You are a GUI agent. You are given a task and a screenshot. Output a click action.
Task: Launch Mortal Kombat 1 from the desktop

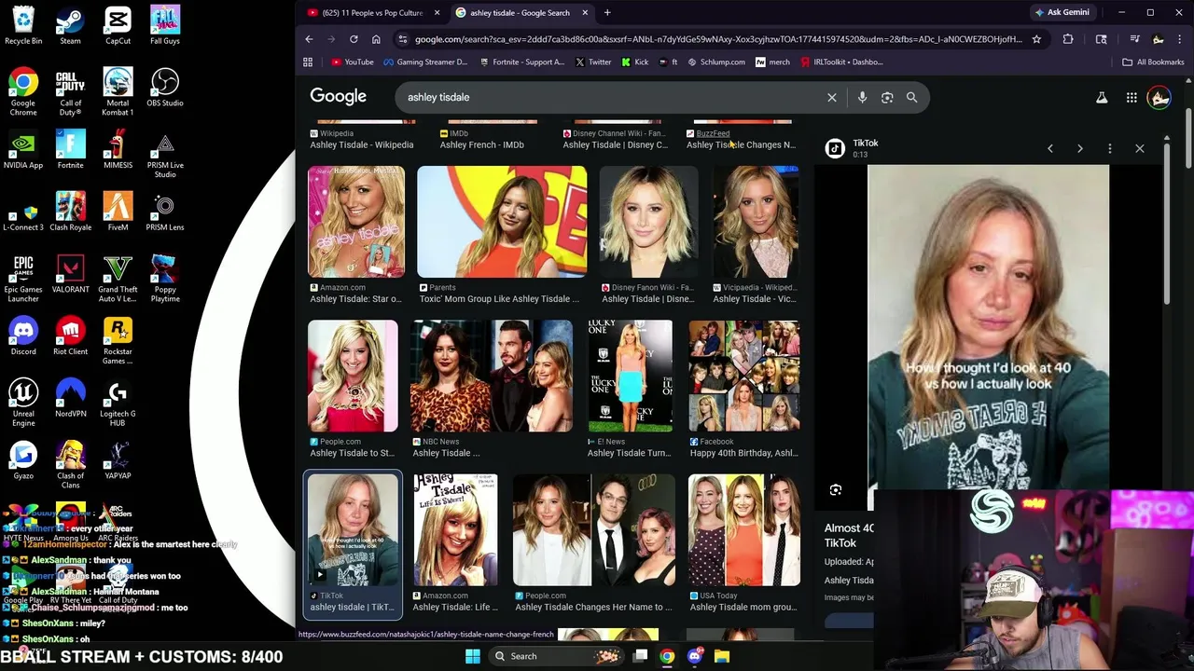click(118, 92)
